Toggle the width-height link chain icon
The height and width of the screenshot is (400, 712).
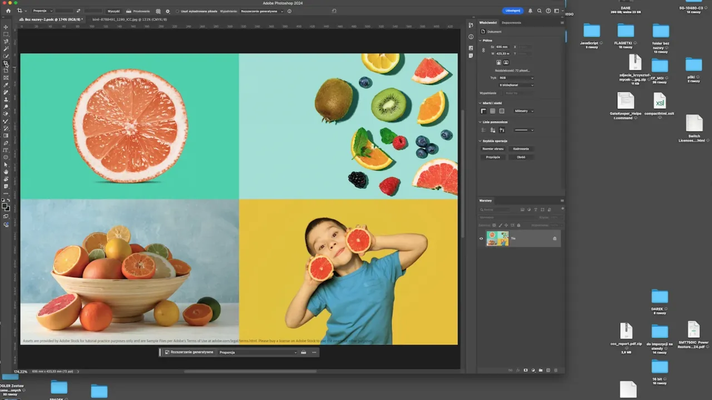483,50
